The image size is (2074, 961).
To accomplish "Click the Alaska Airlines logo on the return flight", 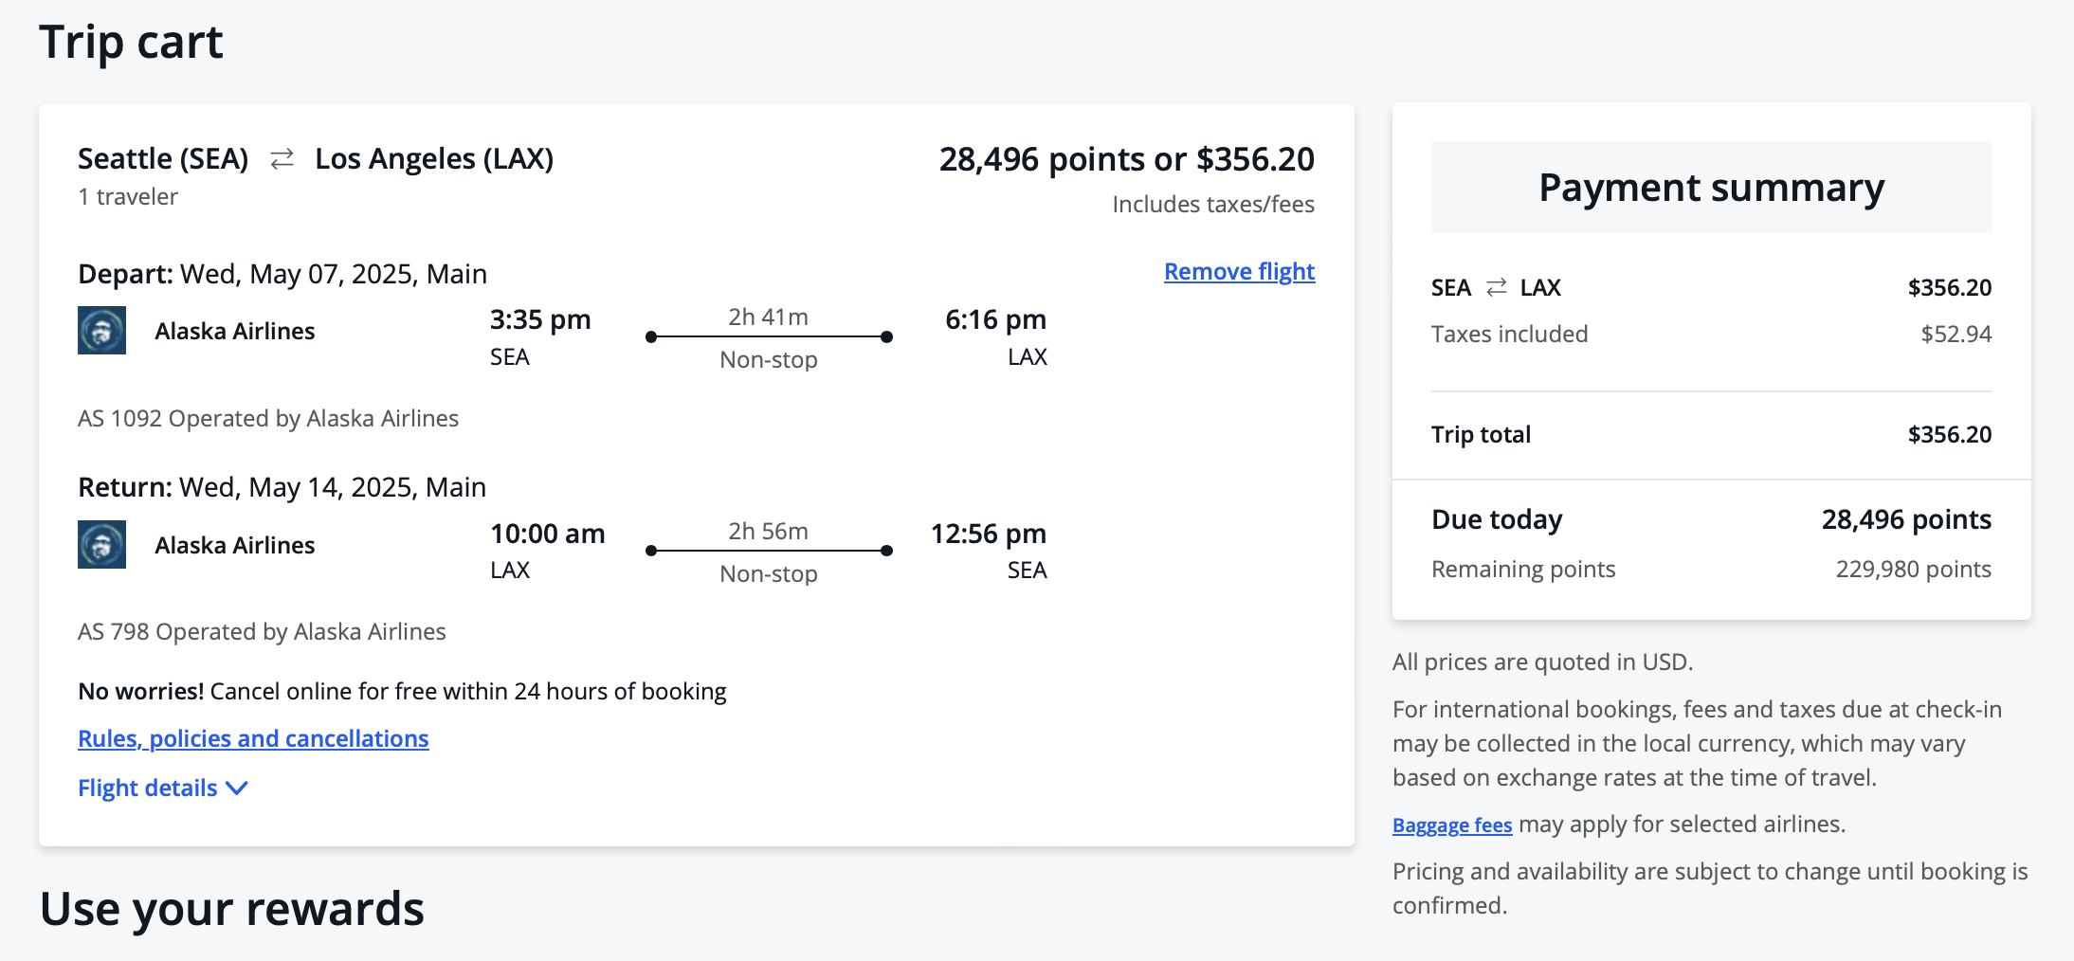I will pyautogui.click(x=101, y=544).
